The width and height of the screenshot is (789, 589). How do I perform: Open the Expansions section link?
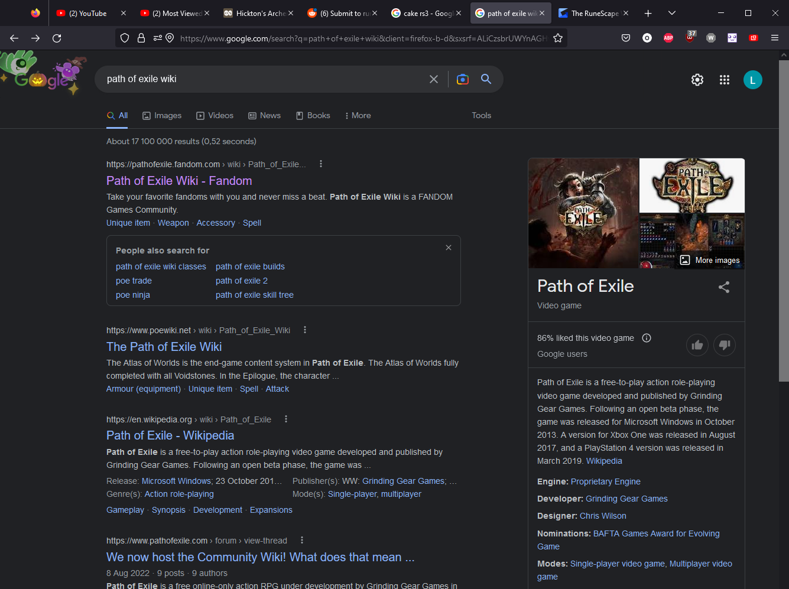pos(271,510)
